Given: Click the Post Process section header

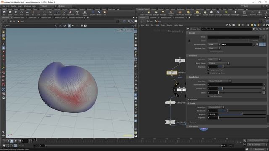Looking at the screenshot, I should click(x=227, y=126).
